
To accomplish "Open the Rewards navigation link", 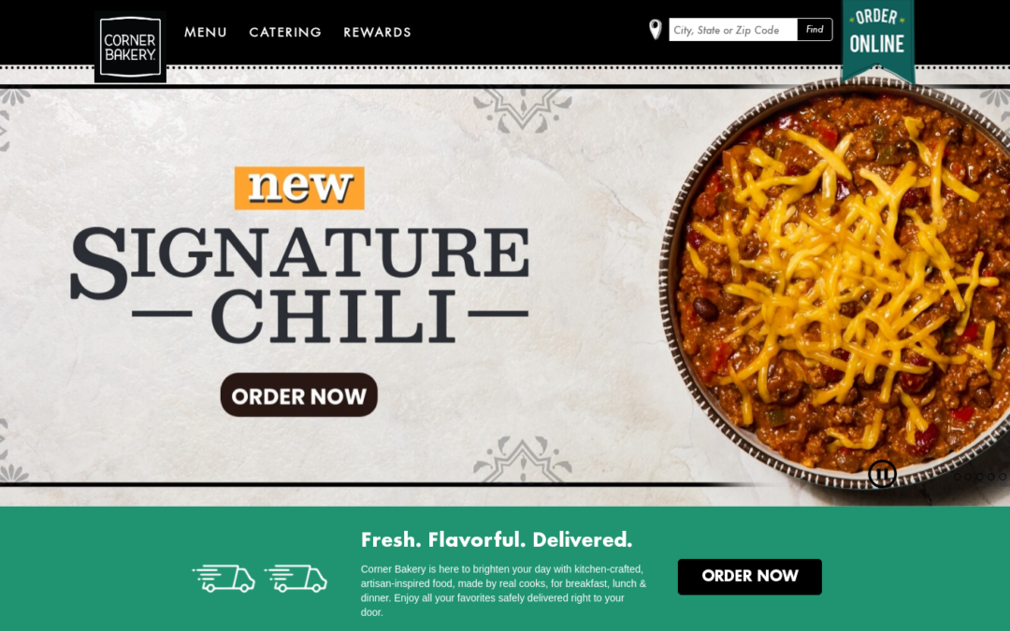I will click(378, 32).
